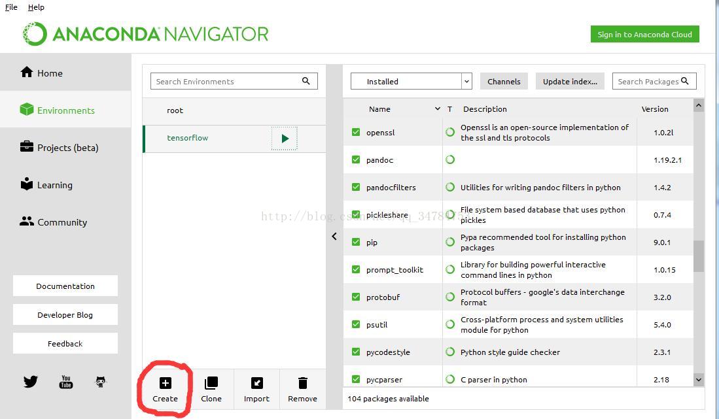Uncheck the pandocfilters package checkbox
The image size is (719, 419).
click(x=356, y=187)
